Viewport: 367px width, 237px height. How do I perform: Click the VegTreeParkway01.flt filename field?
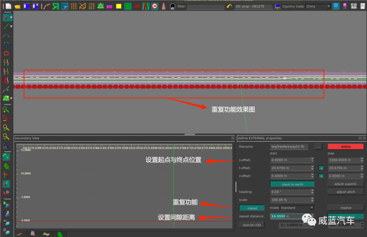[289, 147]
